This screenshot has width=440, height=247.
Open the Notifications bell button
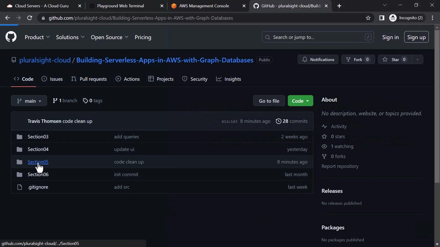[318, 60]
